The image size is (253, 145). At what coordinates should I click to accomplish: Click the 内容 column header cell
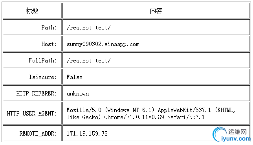[x=156, y=11]
